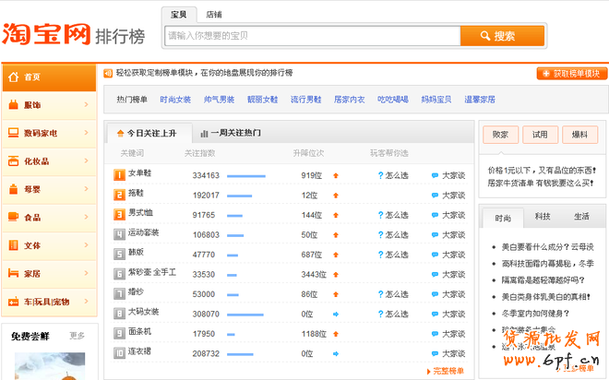Click the plus icon on 获取榜单模块
The height and width of the screenshot is (380, 609).
coord(545,74)
